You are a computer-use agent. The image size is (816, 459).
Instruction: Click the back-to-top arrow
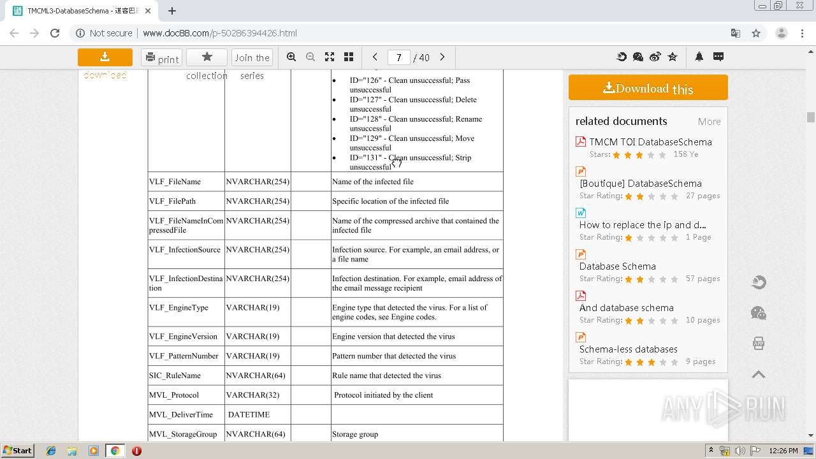pos(759,374)
